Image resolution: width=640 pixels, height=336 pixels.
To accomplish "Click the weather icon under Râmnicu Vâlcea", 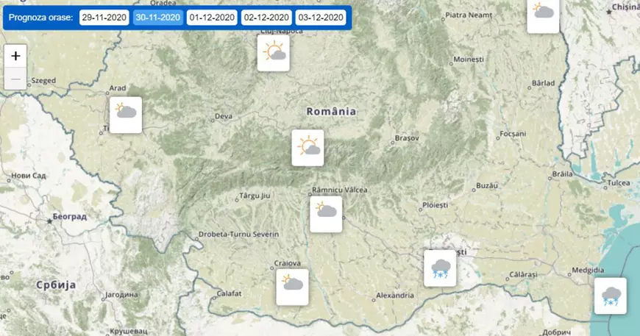I will [326, 214].
